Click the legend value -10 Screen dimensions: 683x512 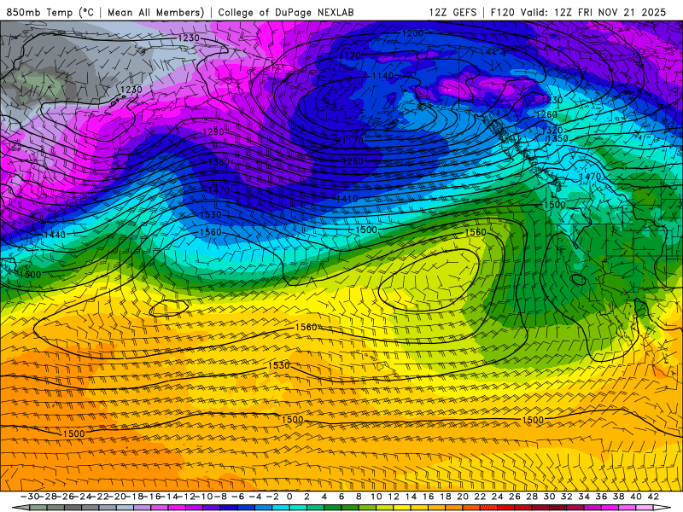click(x=203, y=497)
